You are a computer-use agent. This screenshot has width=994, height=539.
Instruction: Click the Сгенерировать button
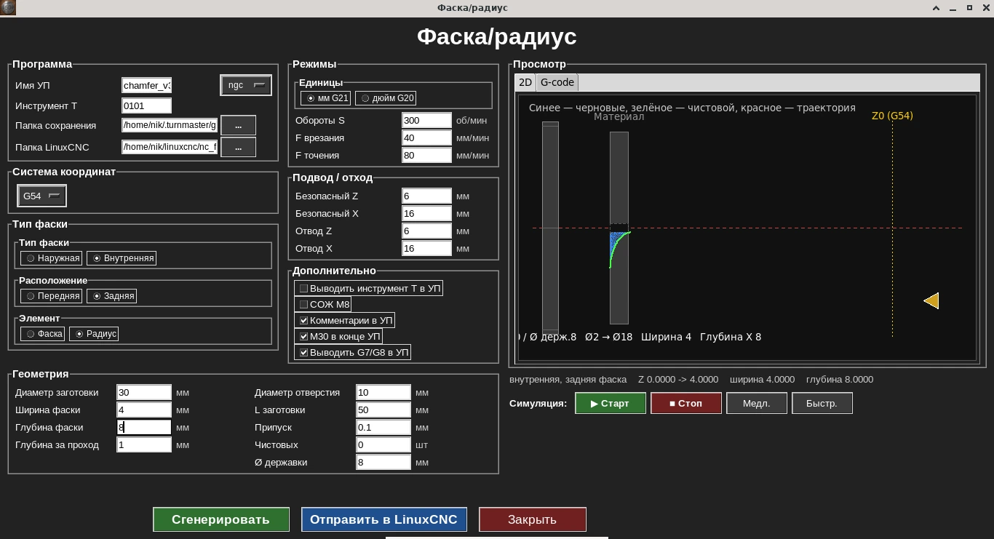pyautogui.click(x=221, y=519)
